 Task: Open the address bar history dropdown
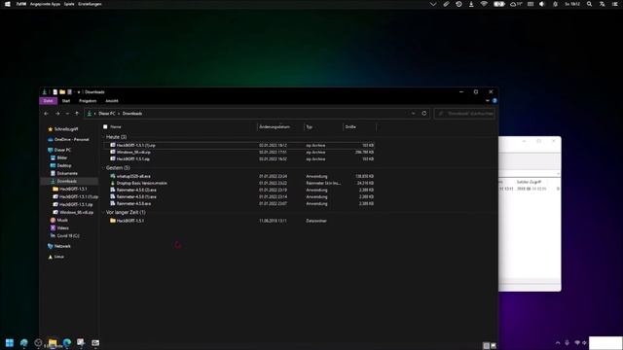click(413, 114)
